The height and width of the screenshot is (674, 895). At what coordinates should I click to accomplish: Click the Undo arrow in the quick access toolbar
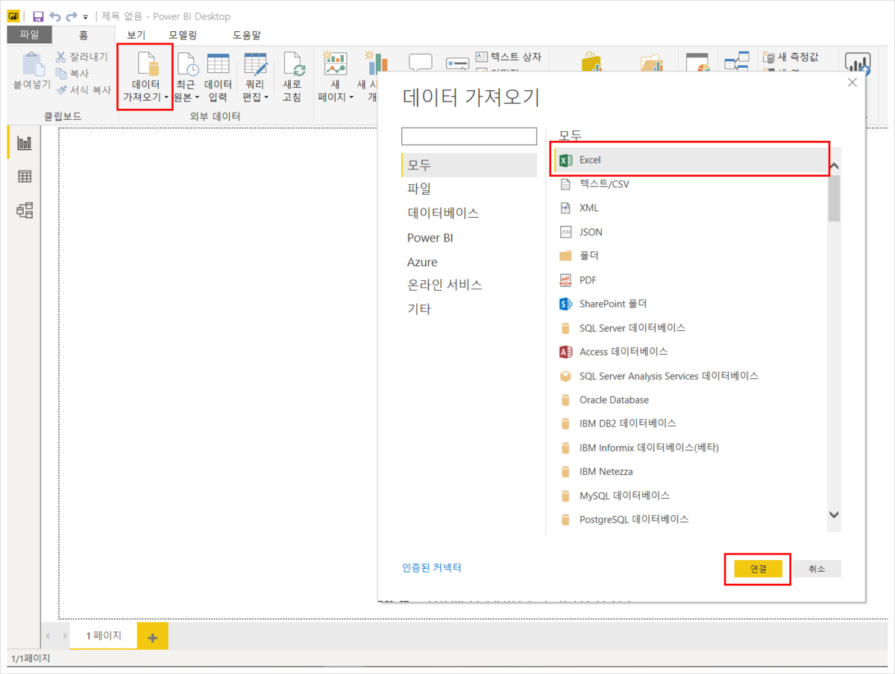(x=55, y=16)
